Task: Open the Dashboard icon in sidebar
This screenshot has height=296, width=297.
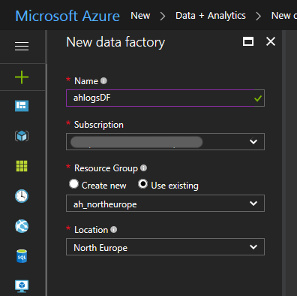Action: point(22,106)
